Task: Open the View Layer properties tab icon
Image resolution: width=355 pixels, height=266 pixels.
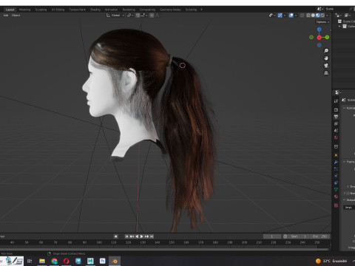Action: click(336, 123)
